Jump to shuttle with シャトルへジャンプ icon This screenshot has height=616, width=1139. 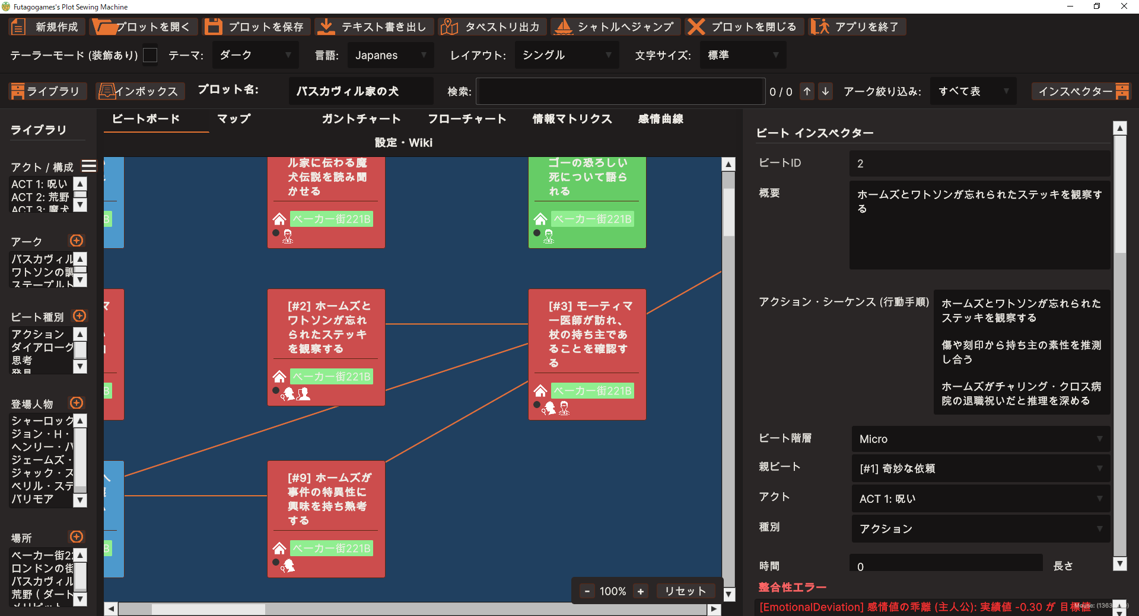tap(562, 27)
